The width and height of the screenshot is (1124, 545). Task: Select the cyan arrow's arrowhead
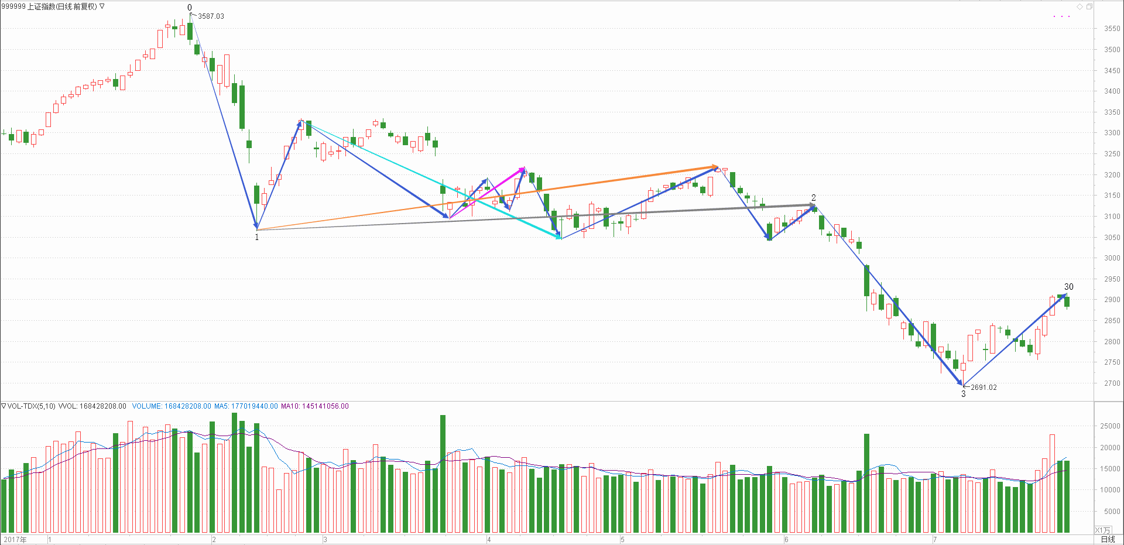558,237
